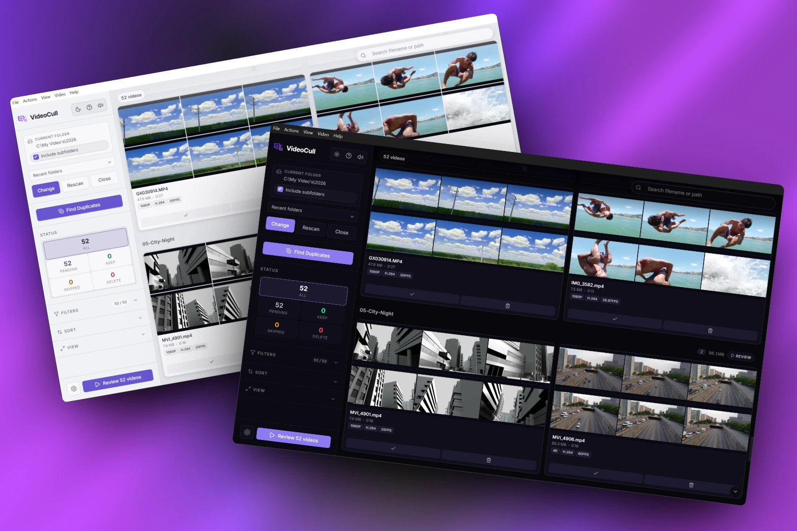Click Review 52 videos in light window
The height and width of the screenshot is (531, 797).
pyautogui.click(x=118, y=380)
